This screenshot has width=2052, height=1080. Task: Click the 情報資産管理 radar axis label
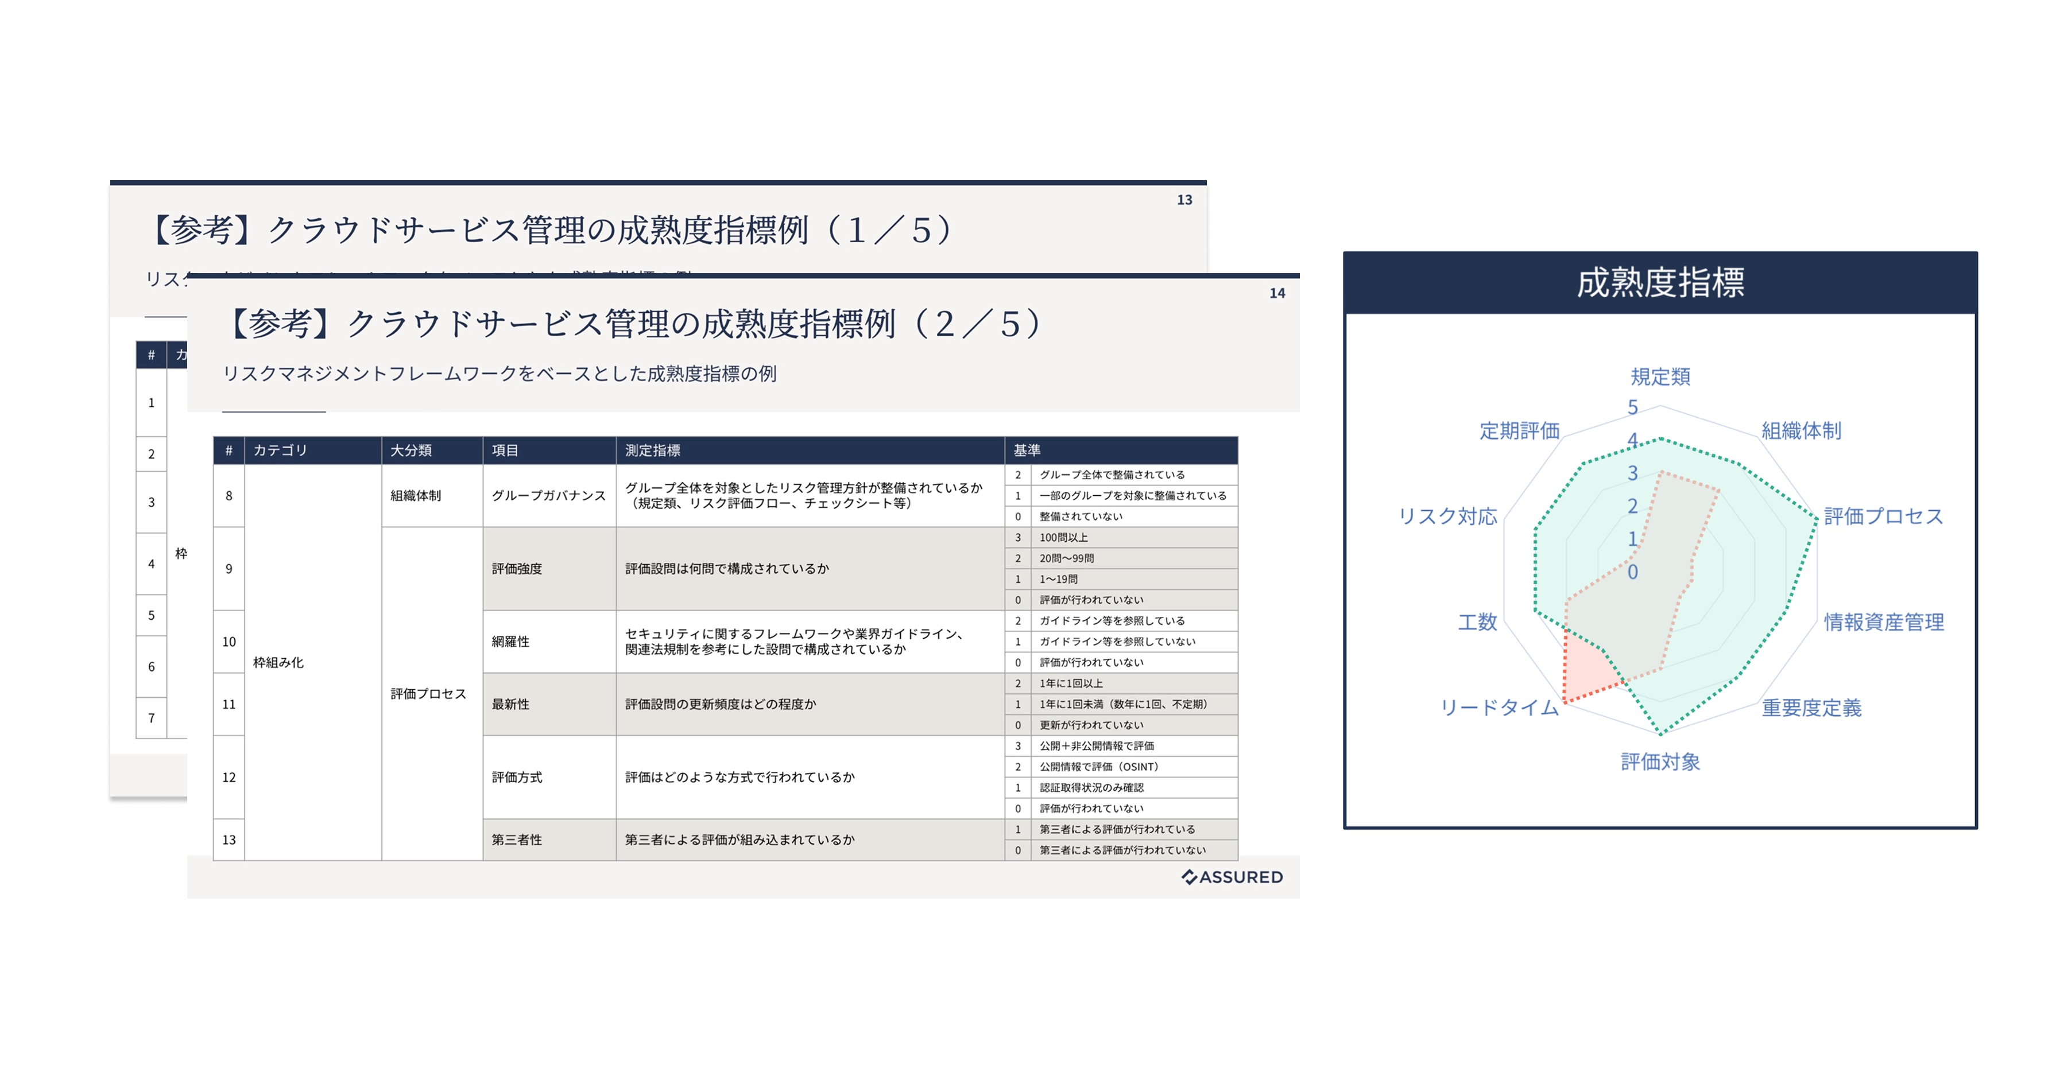pyautogui.click(x=1884, y=622)
